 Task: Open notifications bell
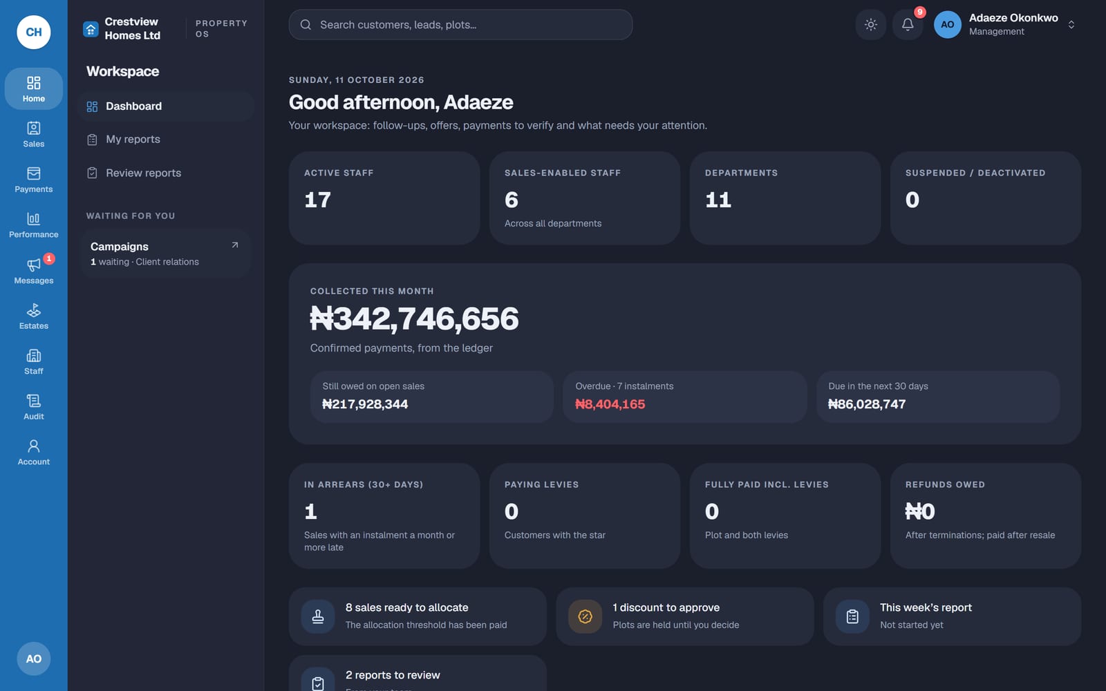click(908, 24)
